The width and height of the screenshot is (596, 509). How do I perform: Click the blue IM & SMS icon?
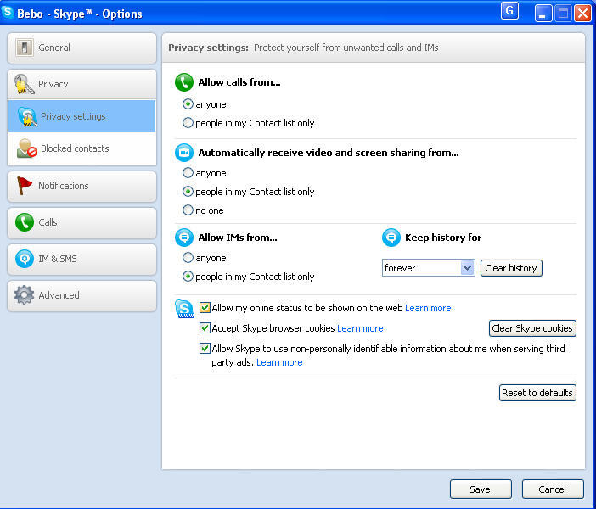(x=25, y=259)
